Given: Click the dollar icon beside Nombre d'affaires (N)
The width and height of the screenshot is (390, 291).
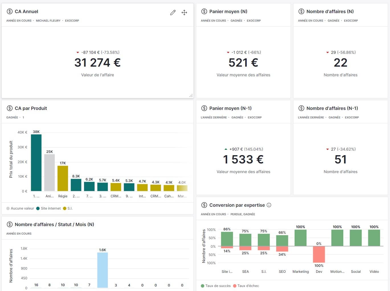Looking at the screenshot, I should 301,11.
